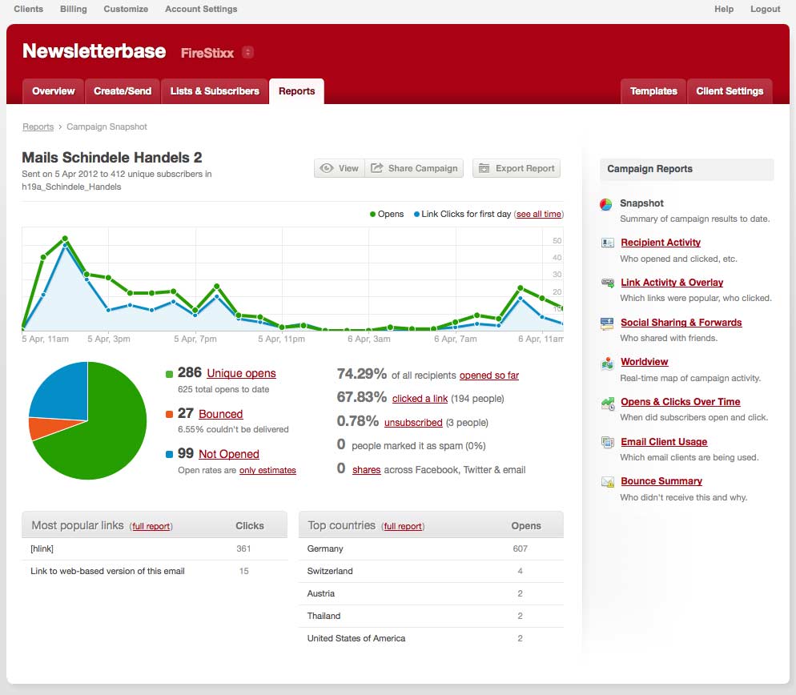
Task: Click the Snapshot pie chart icon
Action: click(x=606, y=204)
